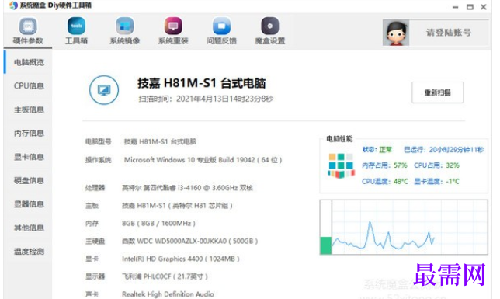Click the 技嘉 H81M-S1 台式电脑 heading

202,83
